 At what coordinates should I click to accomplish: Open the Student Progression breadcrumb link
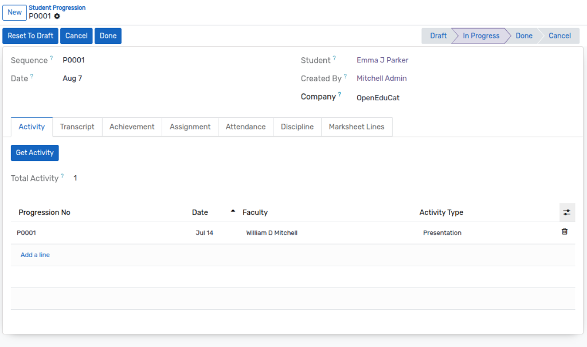57,7
